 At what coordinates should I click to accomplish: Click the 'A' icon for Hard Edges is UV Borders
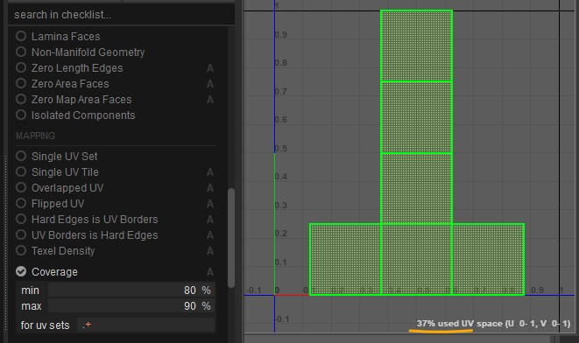coord(210,220)
